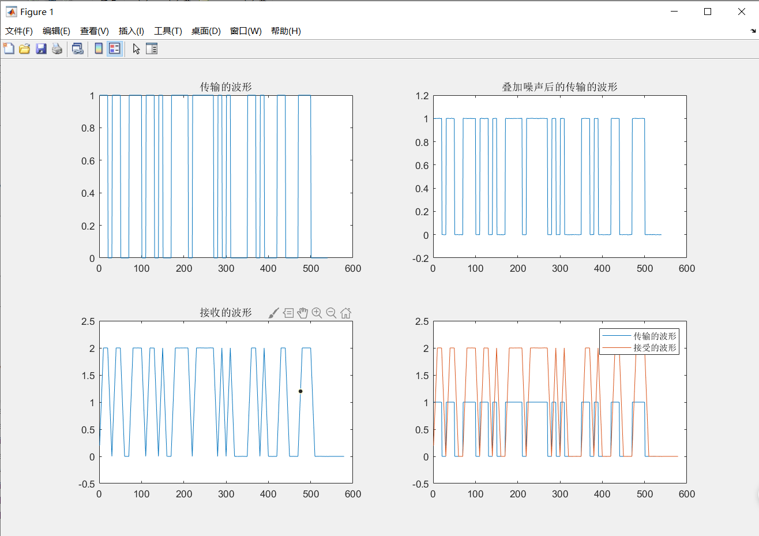Viewport: 759px width, 536px height.
Task: Click the dock figure arrow at menu bar right
Action: point(753,31)
